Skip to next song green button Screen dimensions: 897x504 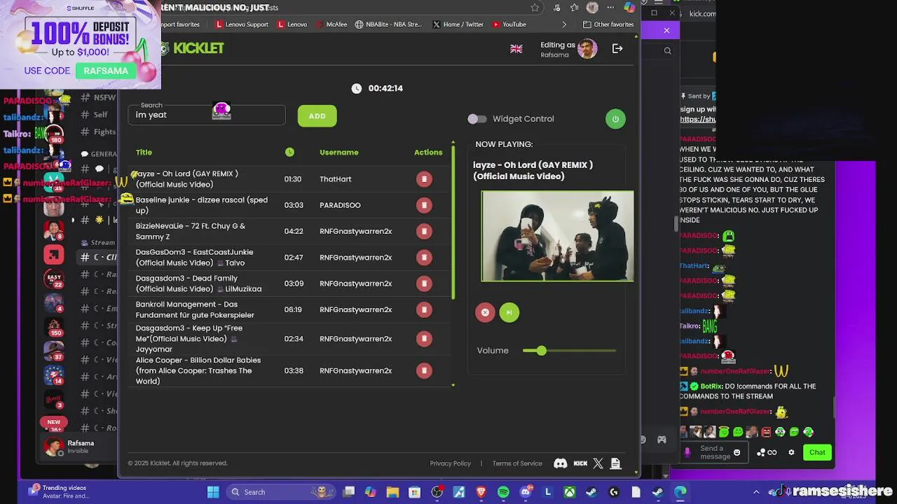click(x=509, y=312)
